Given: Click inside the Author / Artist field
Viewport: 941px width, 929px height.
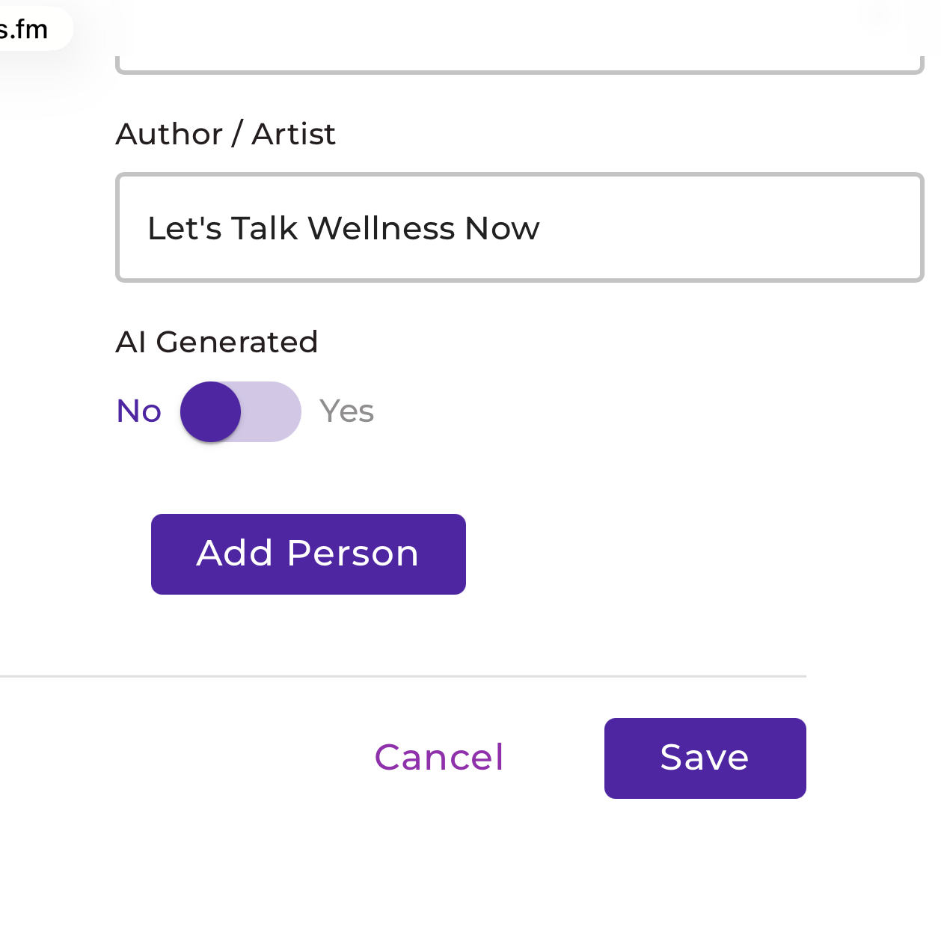Looking at the screenshot, I should (520, 227).
